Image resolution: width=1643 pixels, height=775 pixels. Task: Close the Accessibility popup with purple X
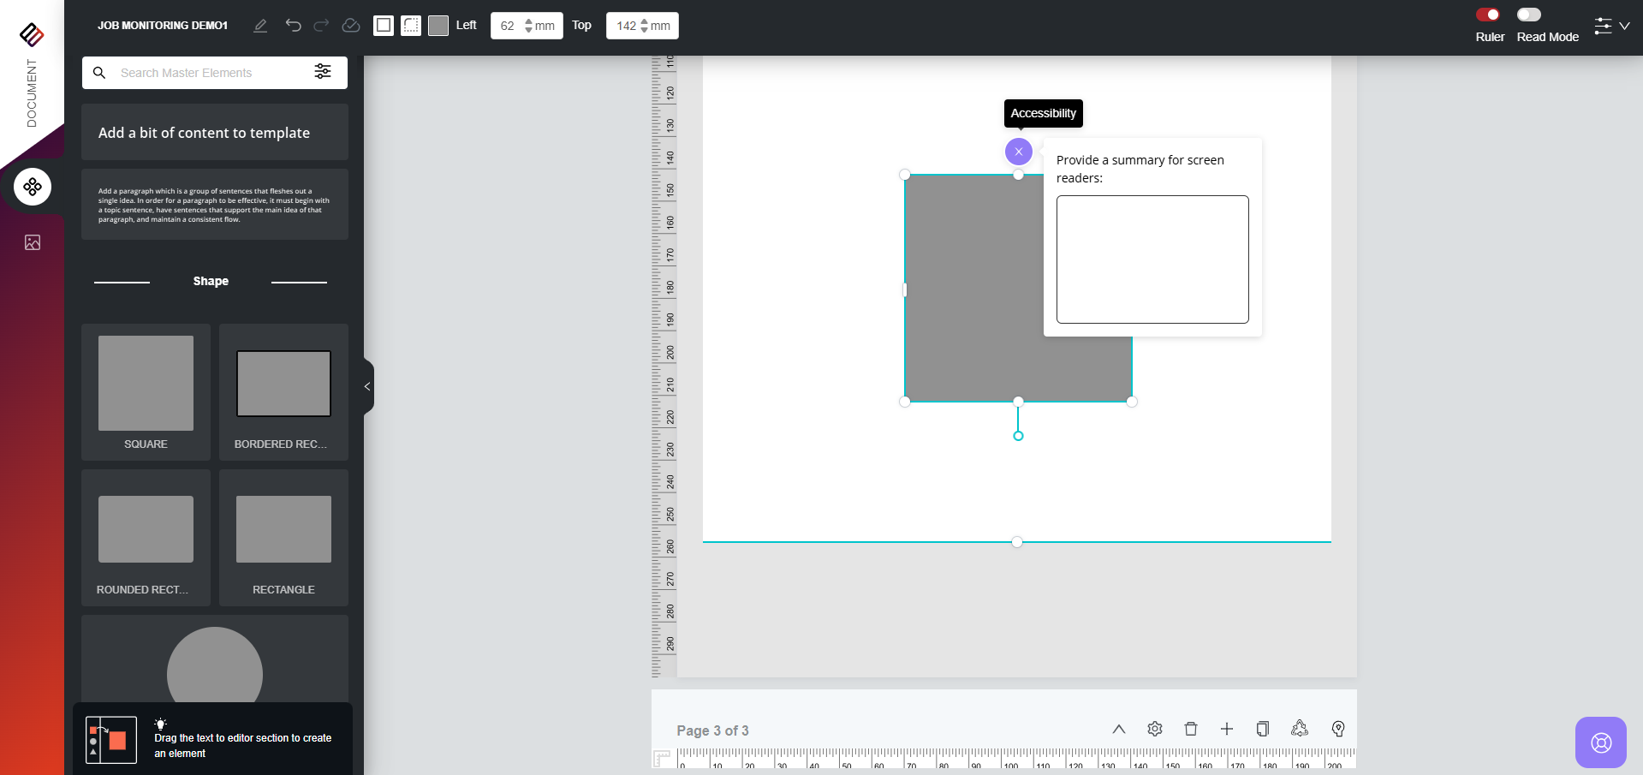click(1018, 152)
